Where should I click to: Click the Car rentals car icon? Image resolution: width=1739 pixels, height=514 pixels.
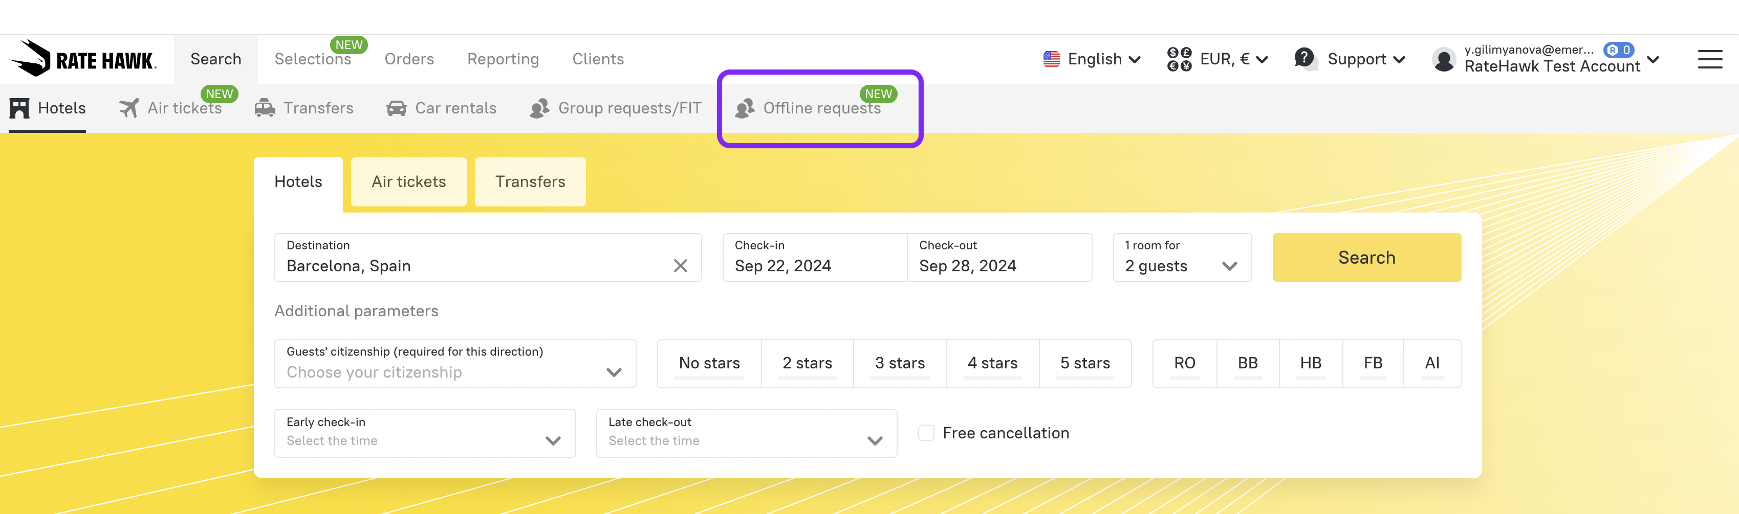[x=396, y=108]
